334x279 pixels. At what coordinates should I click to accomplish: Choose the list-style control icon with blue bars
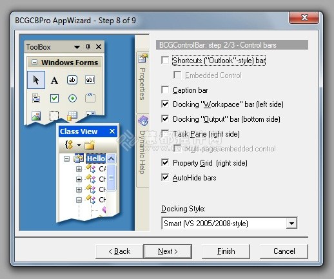[36, 99]
